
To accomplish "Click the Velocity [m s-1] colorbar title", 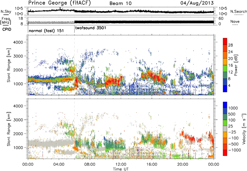I will (244, 129).
